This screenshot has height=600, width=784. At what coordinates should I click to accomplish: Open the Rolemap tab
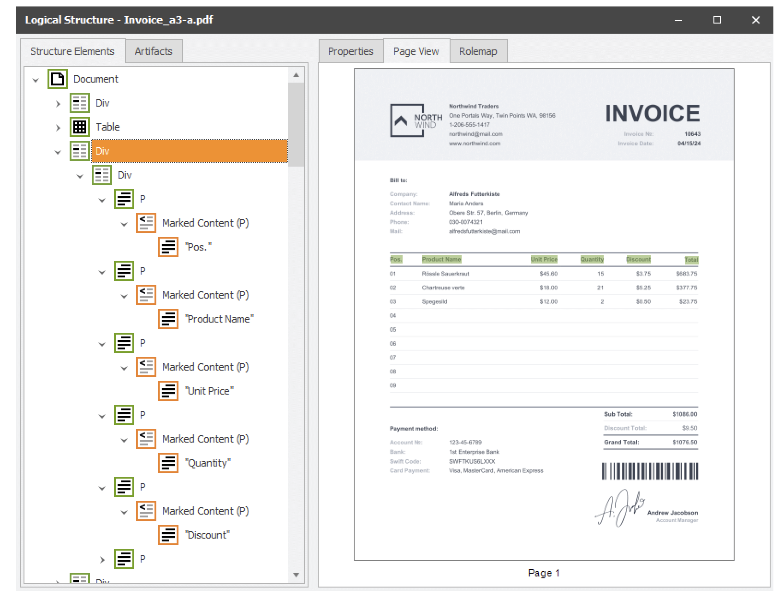[x=478, y=51]
